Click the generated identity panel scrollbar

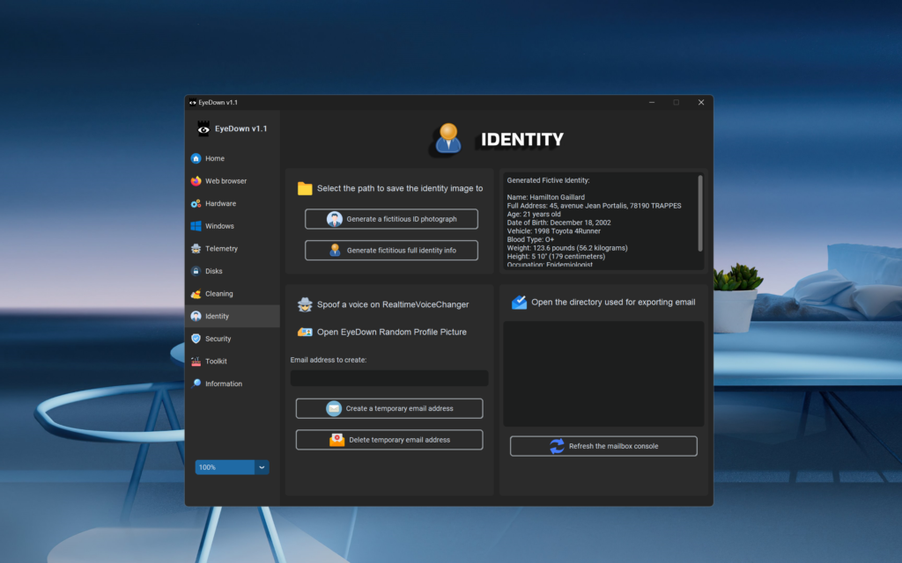pos(700,211)
